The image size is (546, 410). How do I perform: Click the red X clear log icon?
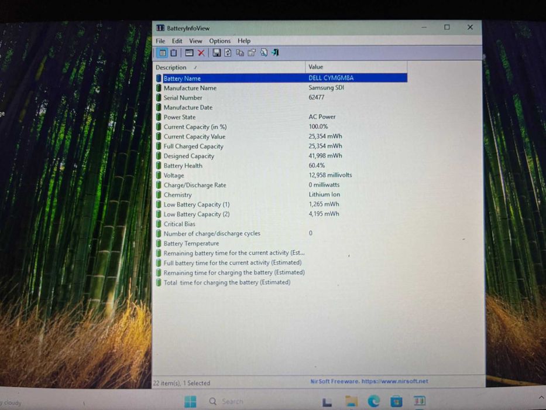(201, 53)
